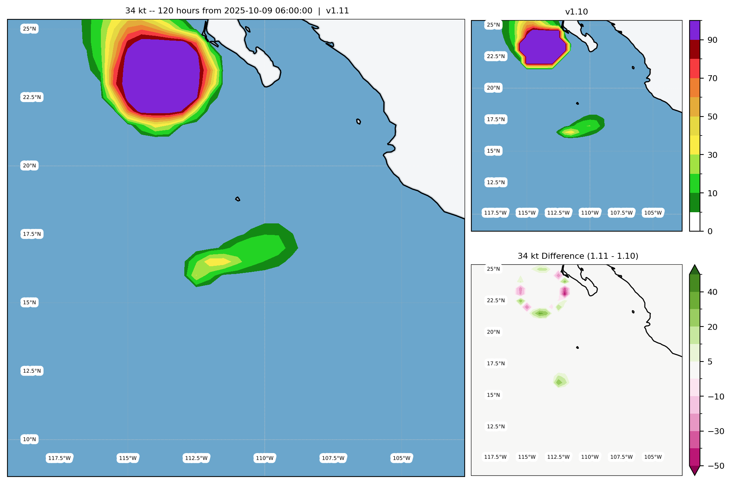Click the 105°W label on main map
This screenshot has width=732, height=484.
point(401,458)
